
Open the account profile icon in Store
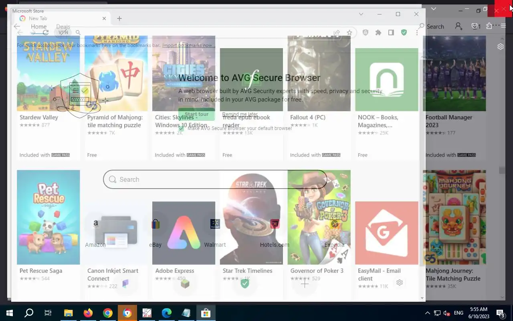pos(458,26)
